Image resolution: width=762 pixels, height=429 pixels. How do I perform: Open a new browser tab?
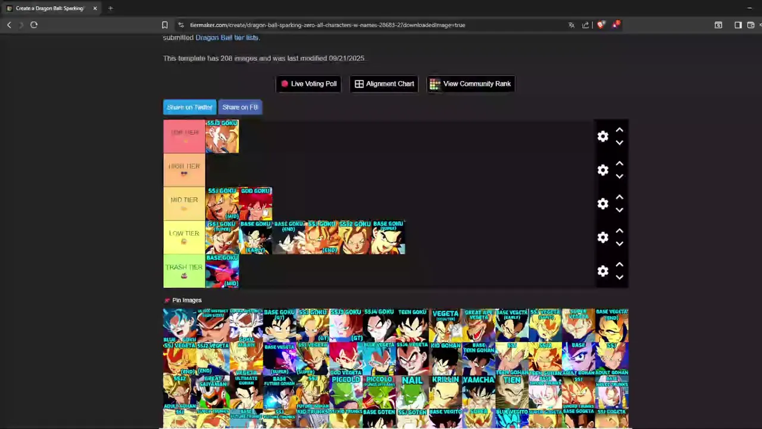click(x=110, y=8)
